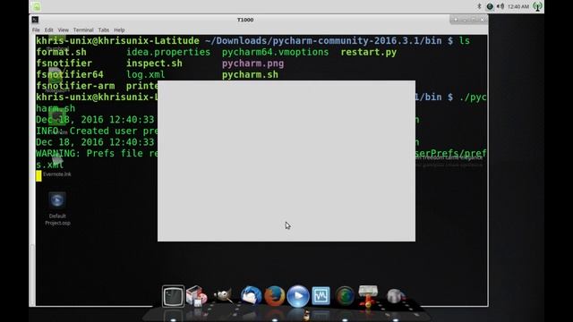
Task: Click the format.sh filename in terminal
Action: point(62,52)
